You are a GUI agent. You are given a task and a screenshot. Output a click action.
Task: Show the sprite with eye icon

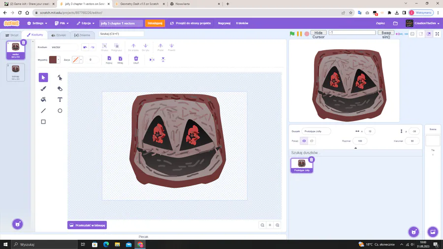[x=304, y=141]
